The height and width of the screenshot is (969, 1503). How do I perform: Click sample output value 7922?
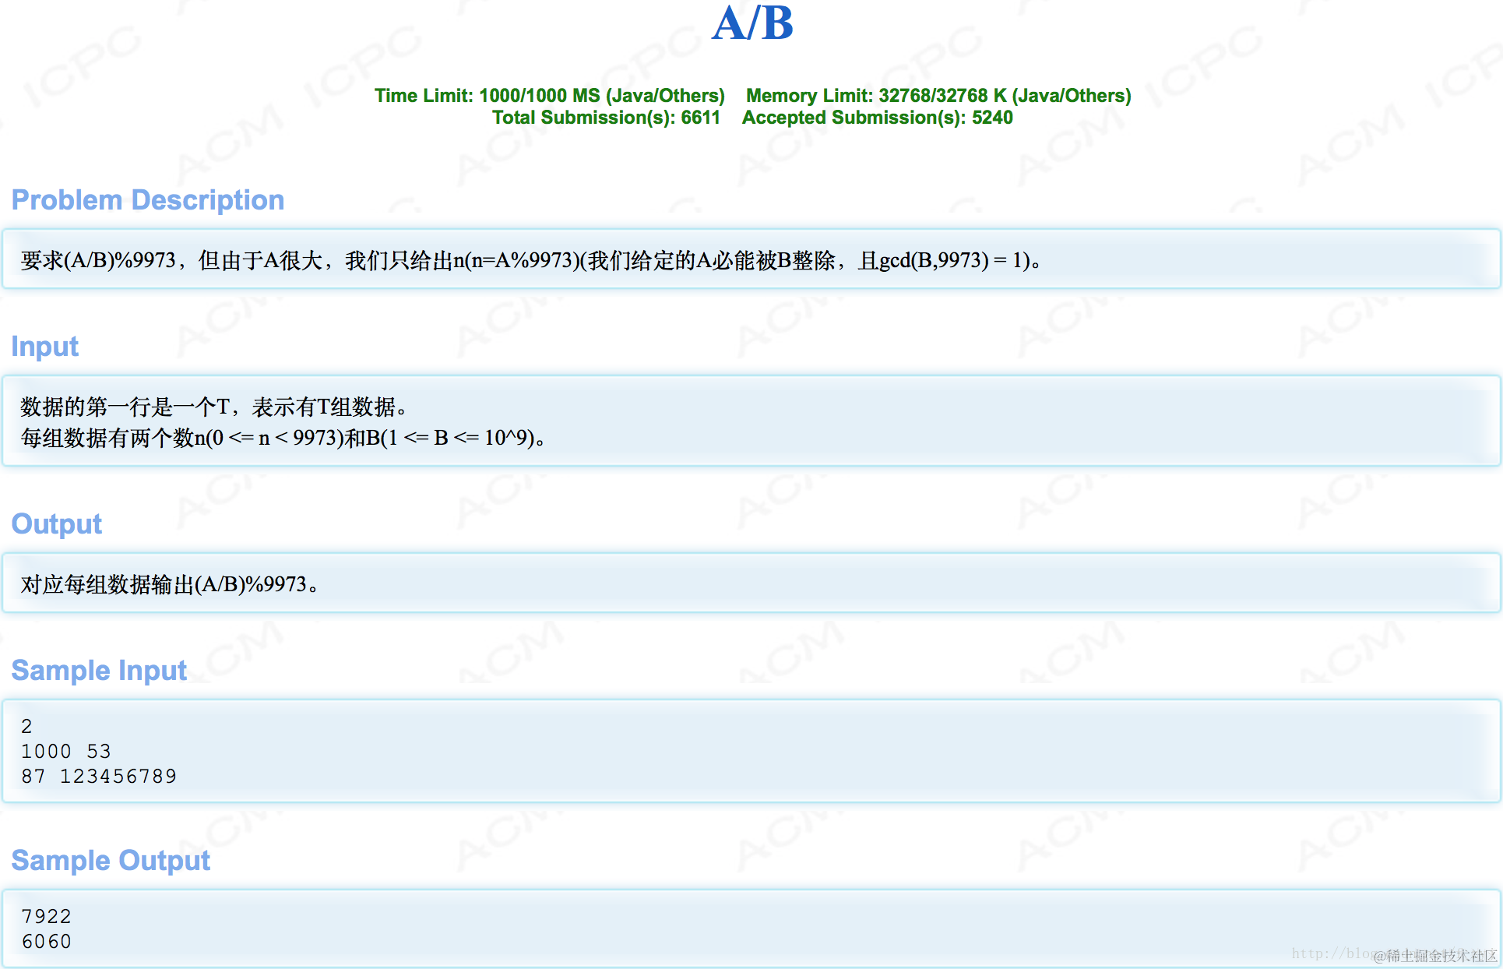pyautogui.click(x=47, y=917)
